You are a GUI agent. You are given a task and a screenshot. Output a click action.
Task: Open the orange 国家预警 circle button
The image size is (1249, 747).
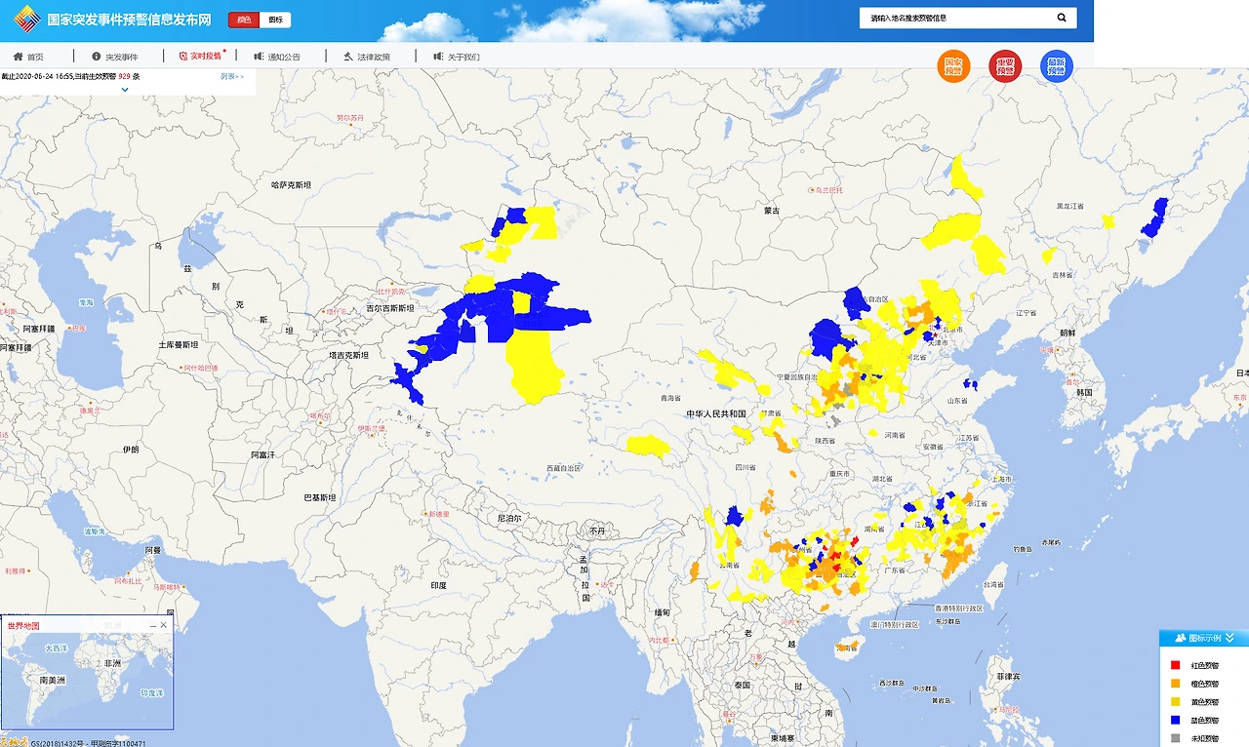953,66
